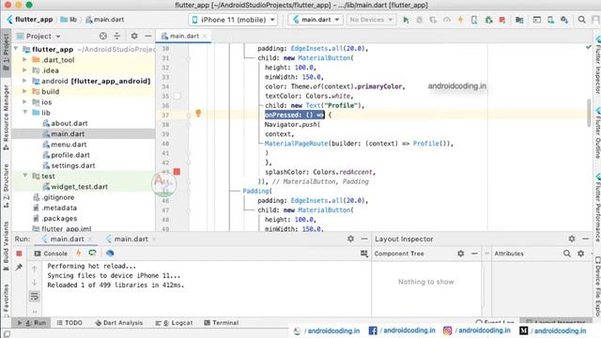Open the SDK Manager download icon
The height and width of the screenshot is (338, 601).
tap(564, 20)
